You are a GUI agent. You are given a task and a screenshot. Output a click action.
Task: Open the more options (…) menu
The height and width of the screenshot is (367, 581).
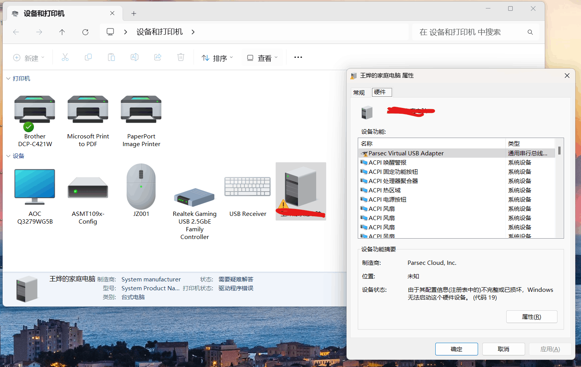(x=298, y=57)
